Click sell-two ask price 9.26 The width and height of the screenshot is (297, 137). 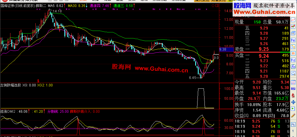click(x=264, y=44)
